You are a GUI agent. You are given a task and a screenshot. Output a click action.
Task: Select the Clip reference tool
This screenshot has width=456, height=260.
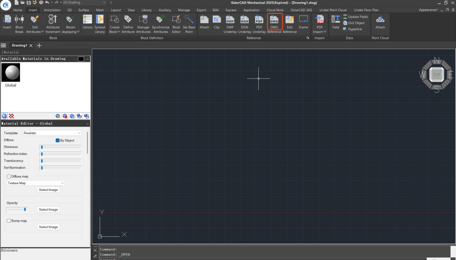217,22
